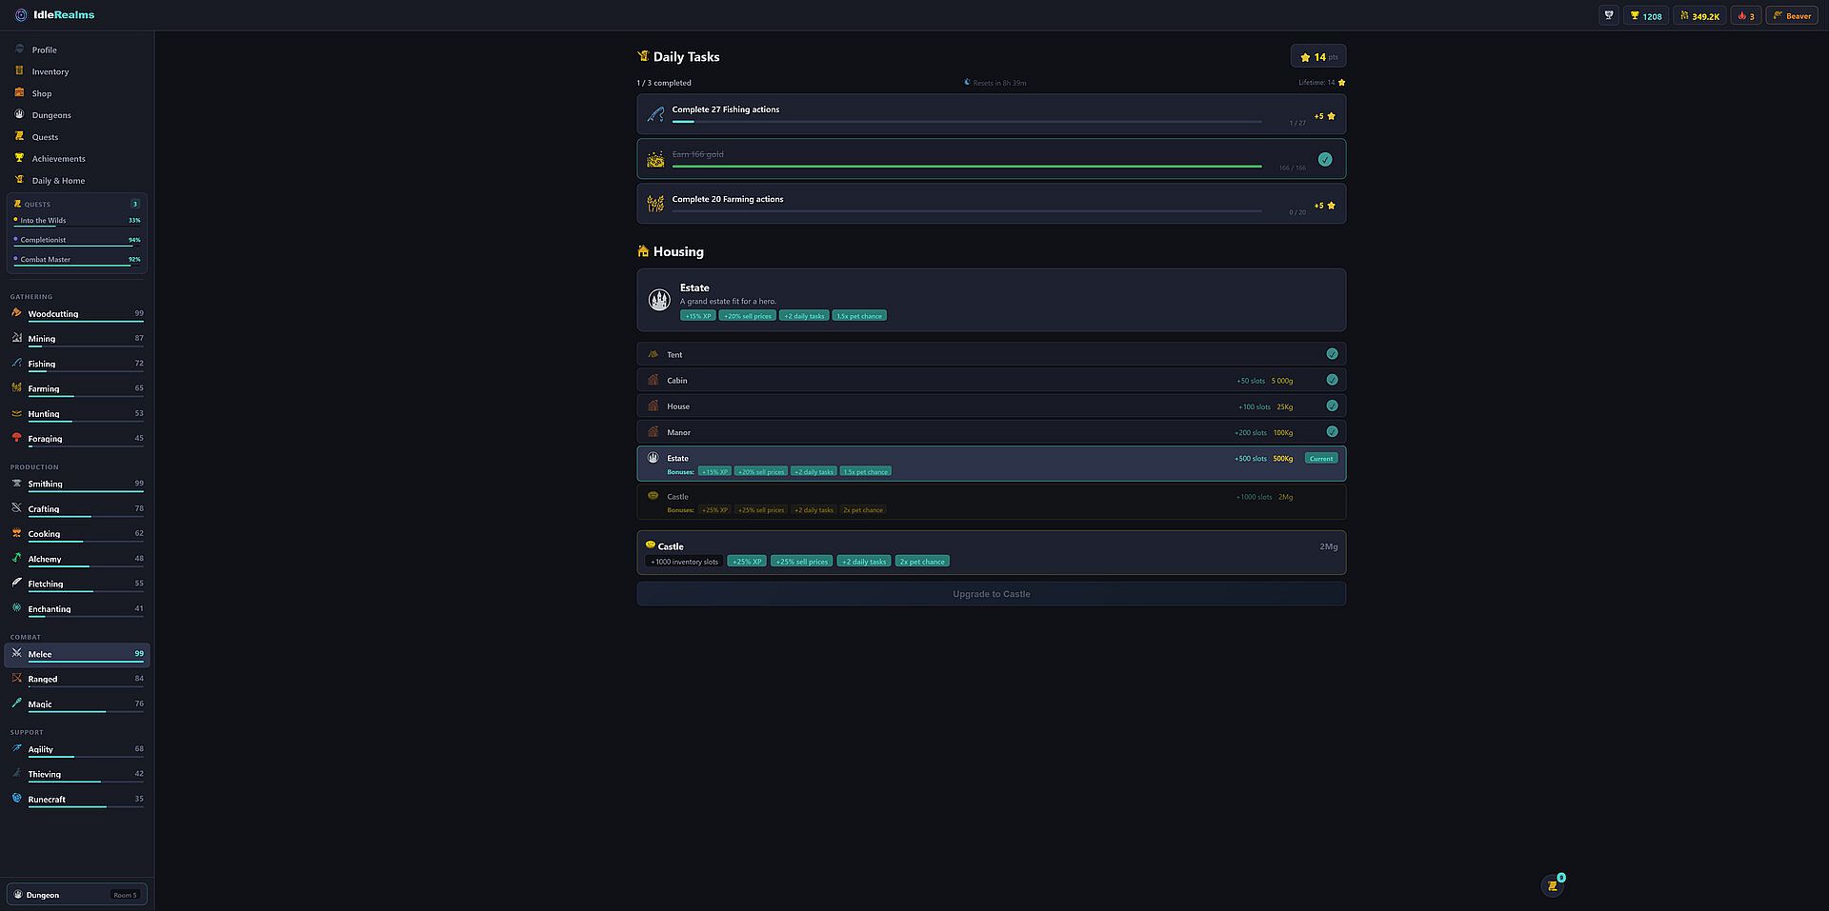Open the trophy points counter showing 1208
The height and width of the screenshot is (911, 1829).
(1646, 16)
